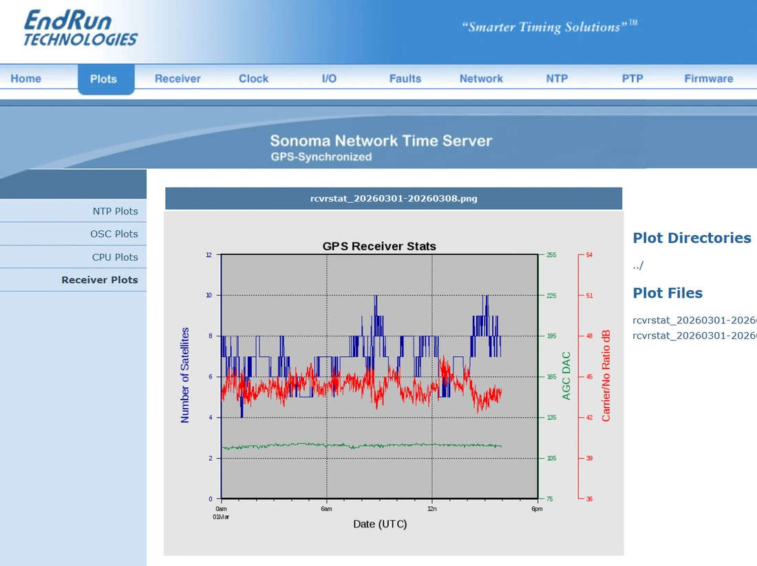The image size is (757, 566).
Task: Open the NTP tab
Action: tap(557, 78)
